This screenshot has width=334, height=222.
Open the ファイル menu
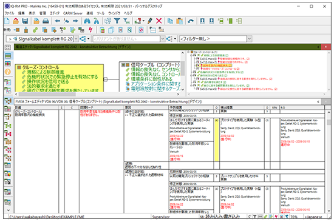(x=9, y=13)
